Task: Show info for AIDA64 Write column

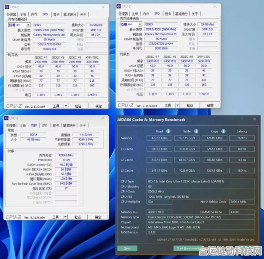Action: tap(196, 131)
